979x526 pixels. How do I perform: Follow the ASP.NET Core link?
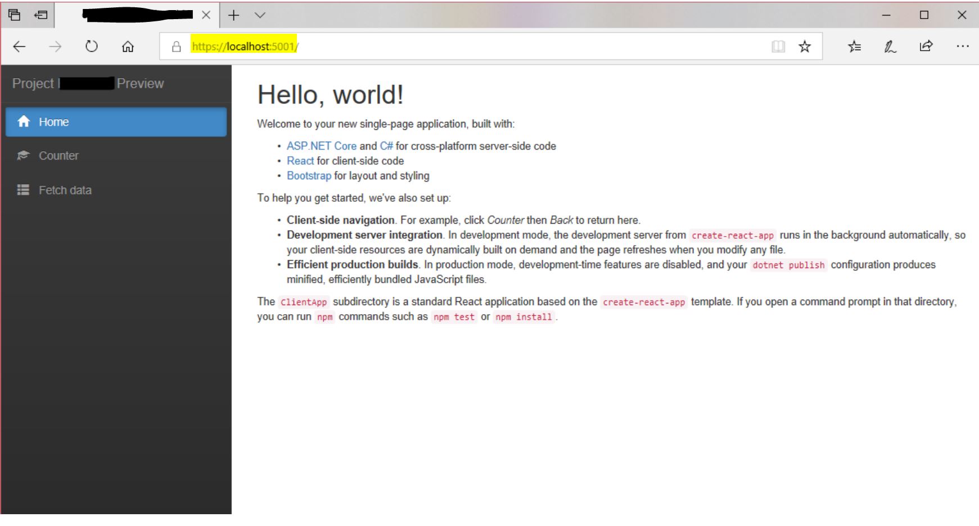(x=321, y=146)
